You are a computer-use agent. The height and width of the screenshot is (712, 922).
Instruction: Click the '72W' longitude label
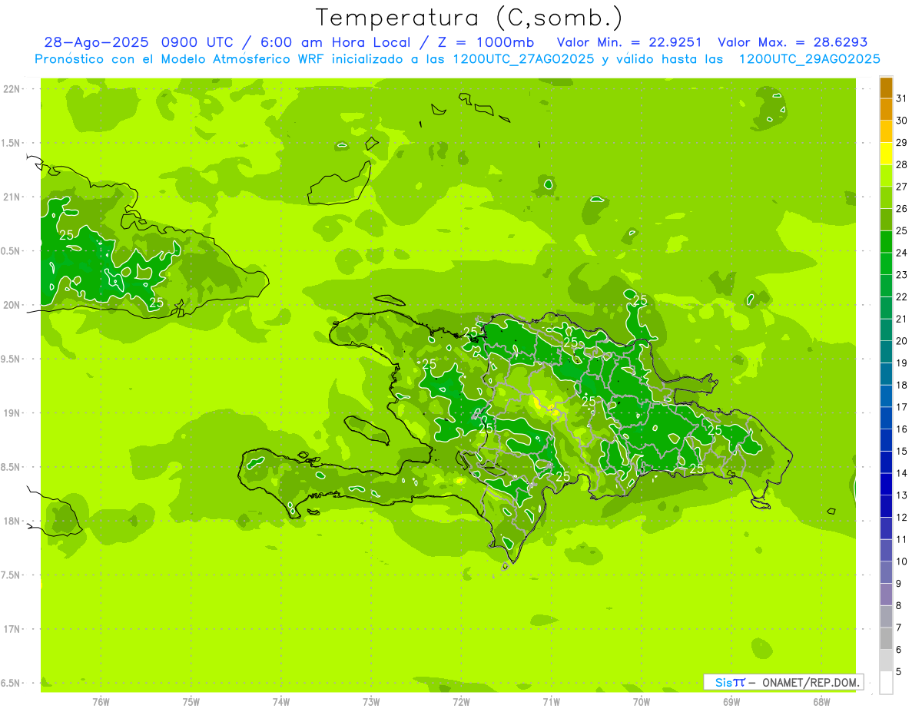pos(461,701)
